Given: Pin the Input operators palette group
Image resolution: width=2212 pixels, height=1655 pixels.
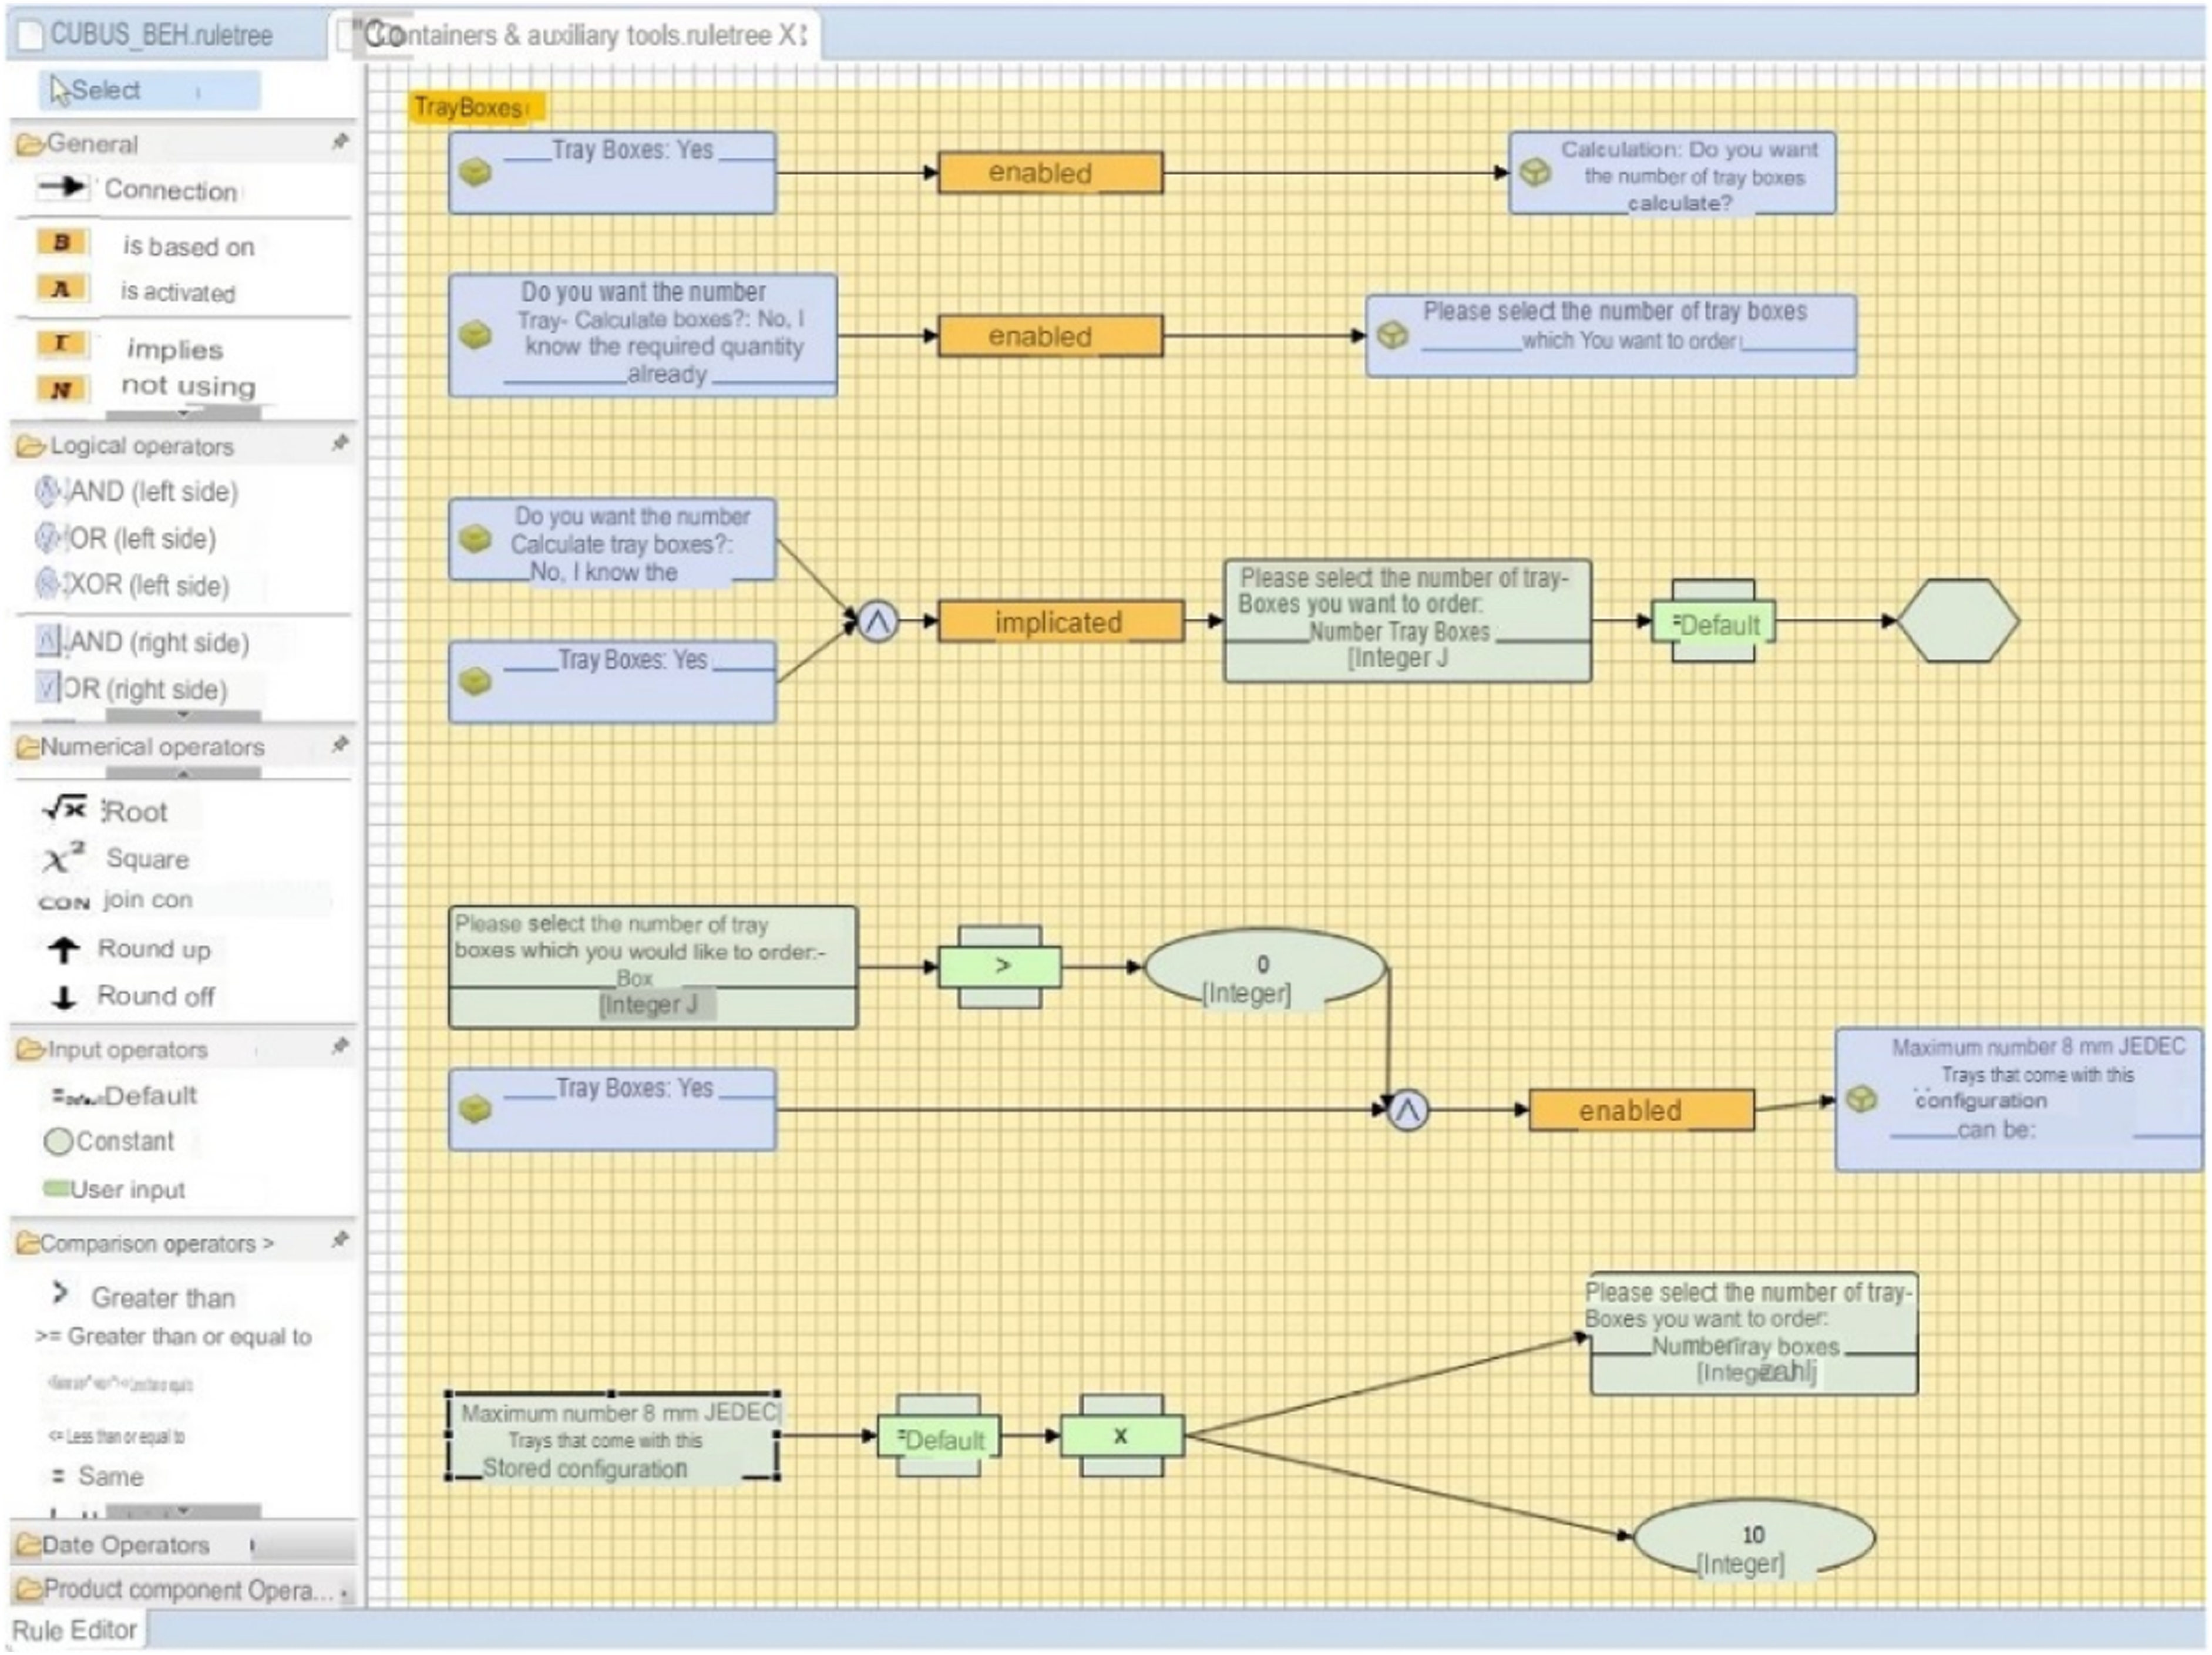Looking at the screenshot, I should 341,1047.
